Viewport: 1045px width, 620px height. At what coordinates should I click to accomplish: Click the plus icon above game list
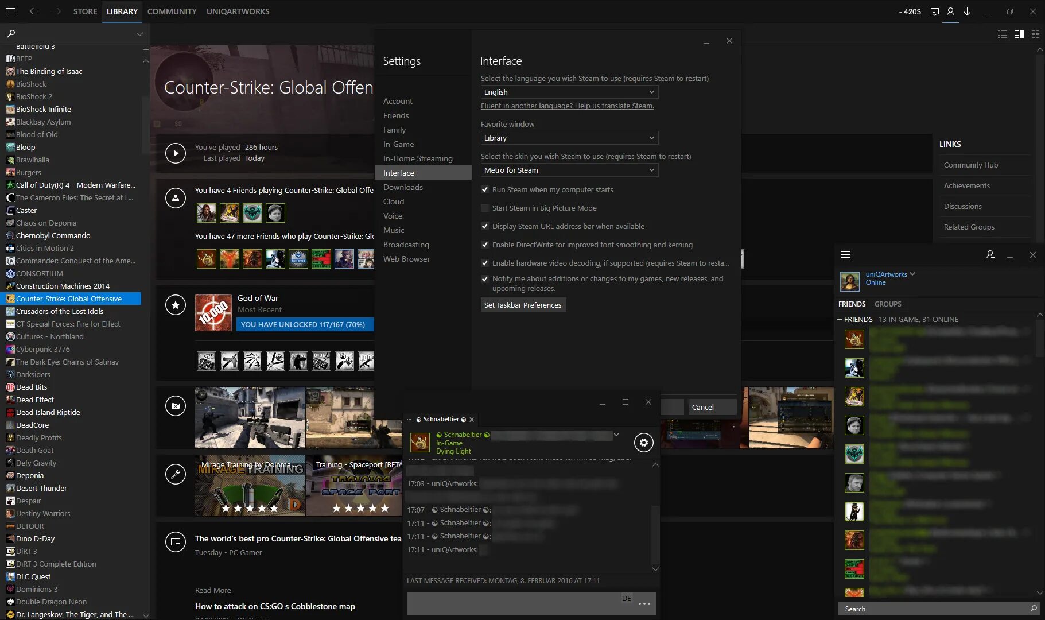coord(146,50)
